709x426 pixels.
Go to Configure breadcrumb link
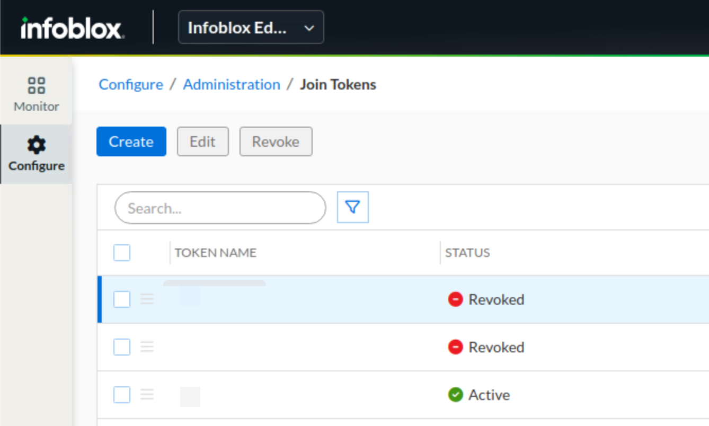131,85
